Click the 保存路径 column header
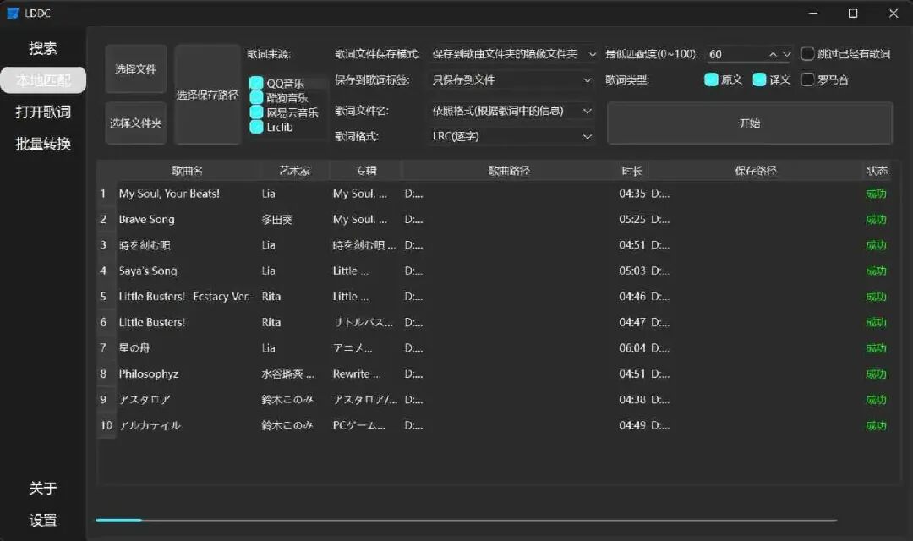The width and height of the screenshot is (913, 541). (x=755, y=171)
